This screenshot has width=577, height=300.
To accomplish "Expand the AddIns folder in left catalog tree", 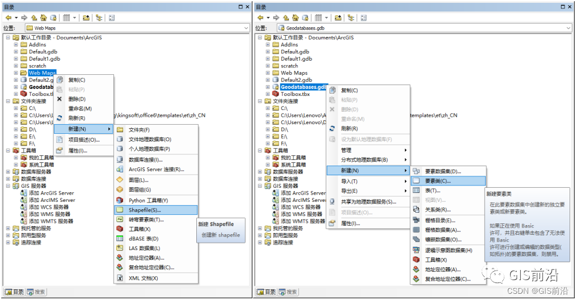I will (16, 44).
